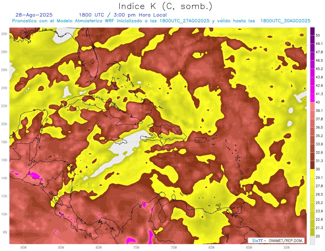Click the colorbar value 39.1
325x251 pixels.
tap(319, 110)
